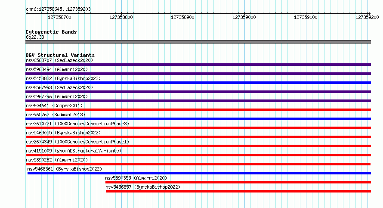The height and width of the screenshot is (208, 383).
Task: Select the nsv5468361 blue bar
Action: [199, 173]
